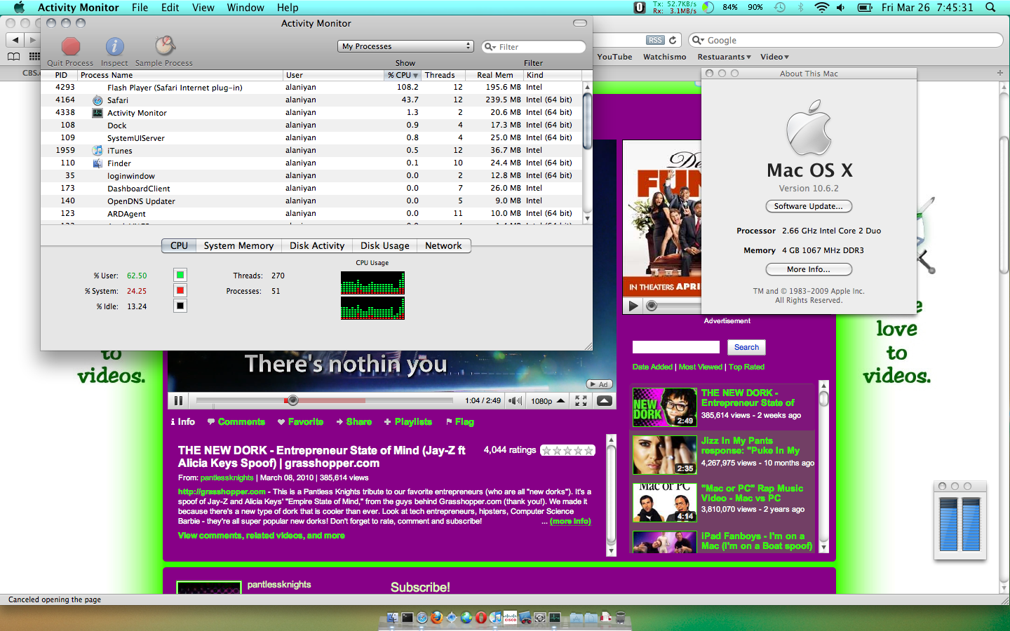Open Safari's bookmarks book icon
Viewport: 1010px width, 631px height.
click(x=13, y=57)
